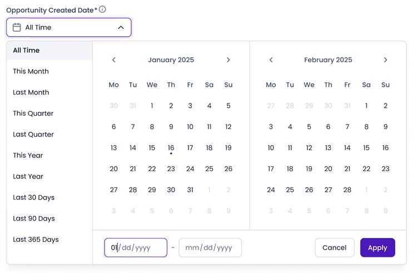Choose the Last 90 Days preset
The image size is (417, 273).
pyautogui.click(x=49, y=219)
